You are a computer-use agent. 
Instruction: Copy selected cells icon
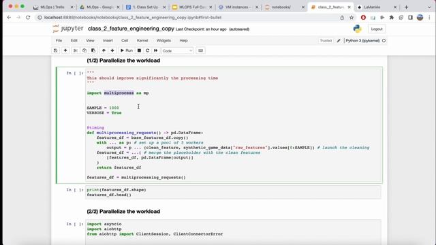pyautogui.click(x=84, y=50)
